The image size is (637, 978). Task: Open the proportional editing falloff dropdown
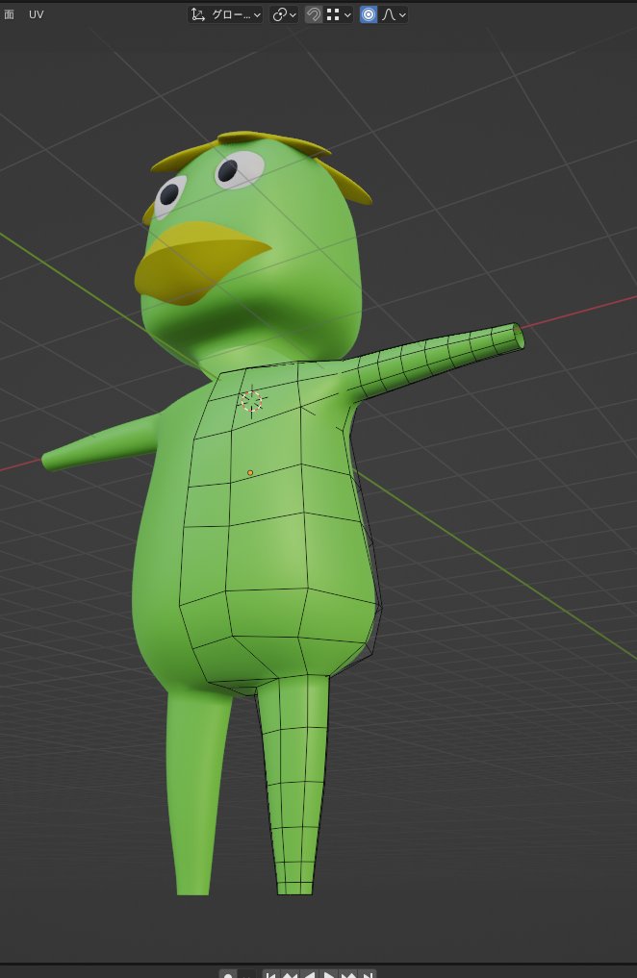click(x=394, y=14)
